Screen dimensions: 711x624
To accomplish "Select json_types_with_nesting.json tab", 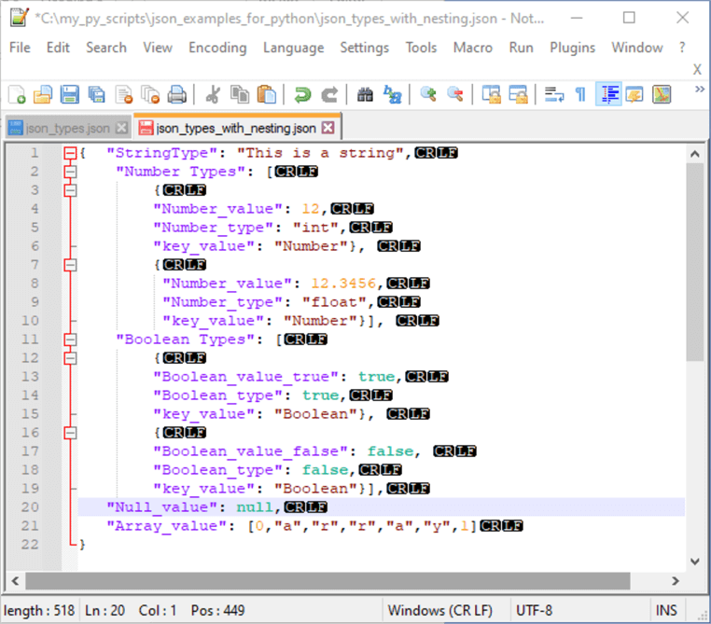I will pyautogui.click(x=236, y=128).
